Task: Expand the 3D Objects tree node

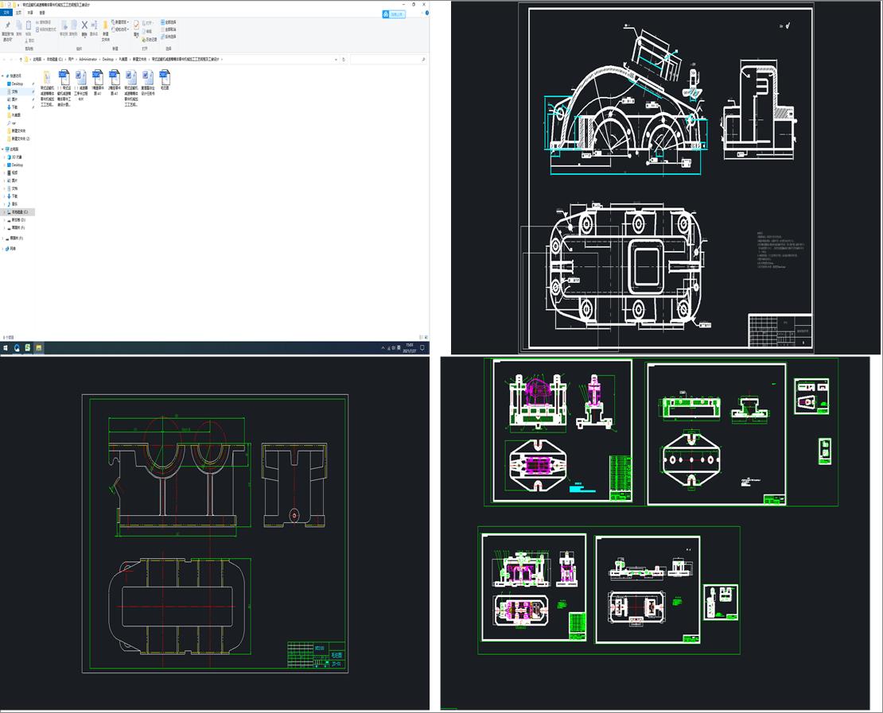Action: pyautogui.click(x=5, y=157)
